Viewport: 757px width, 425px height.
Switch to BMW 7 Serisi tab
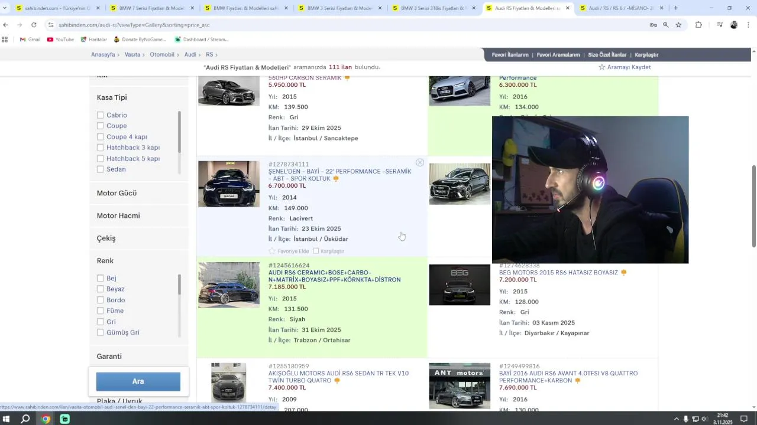pos(151,8)
